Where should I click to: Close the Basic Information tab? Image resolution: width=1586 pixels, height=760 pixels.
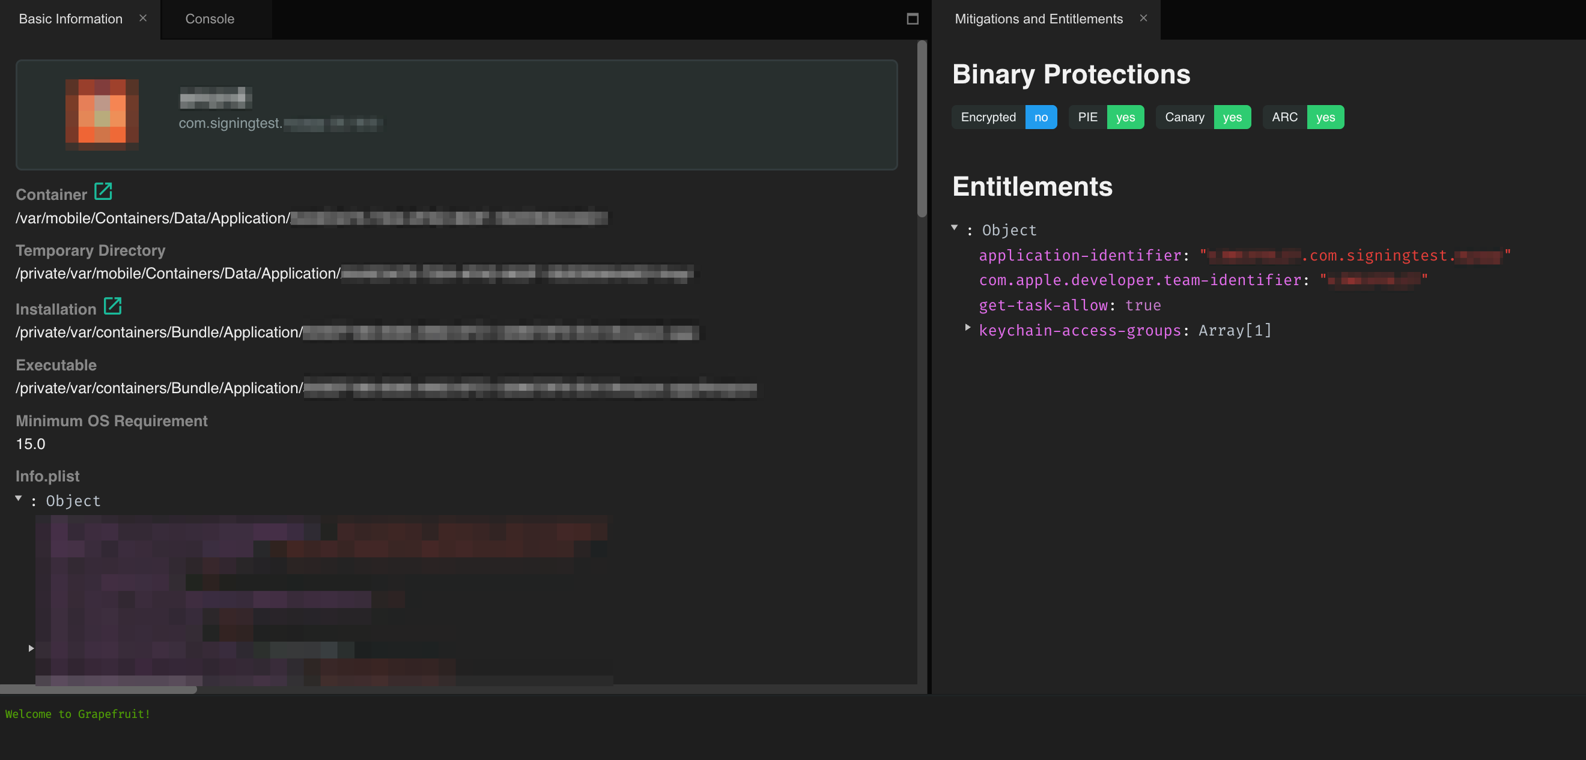tap(143, 18)
